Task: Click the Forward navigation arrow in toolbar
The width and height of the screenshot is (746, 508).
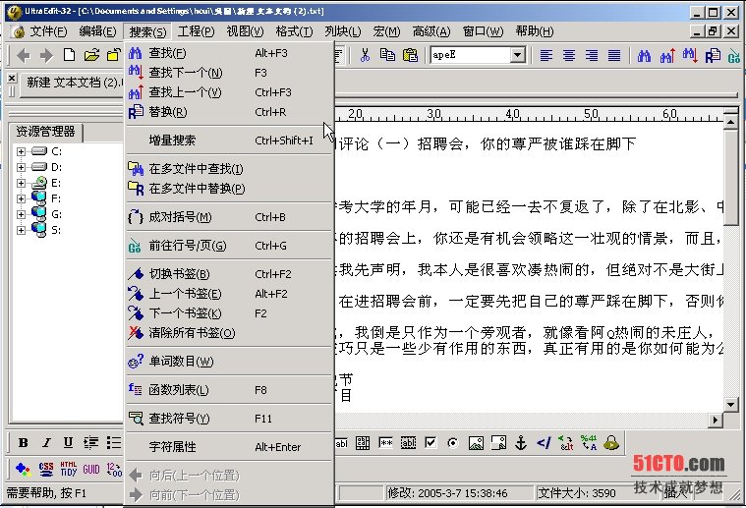Action: (46, 56)
